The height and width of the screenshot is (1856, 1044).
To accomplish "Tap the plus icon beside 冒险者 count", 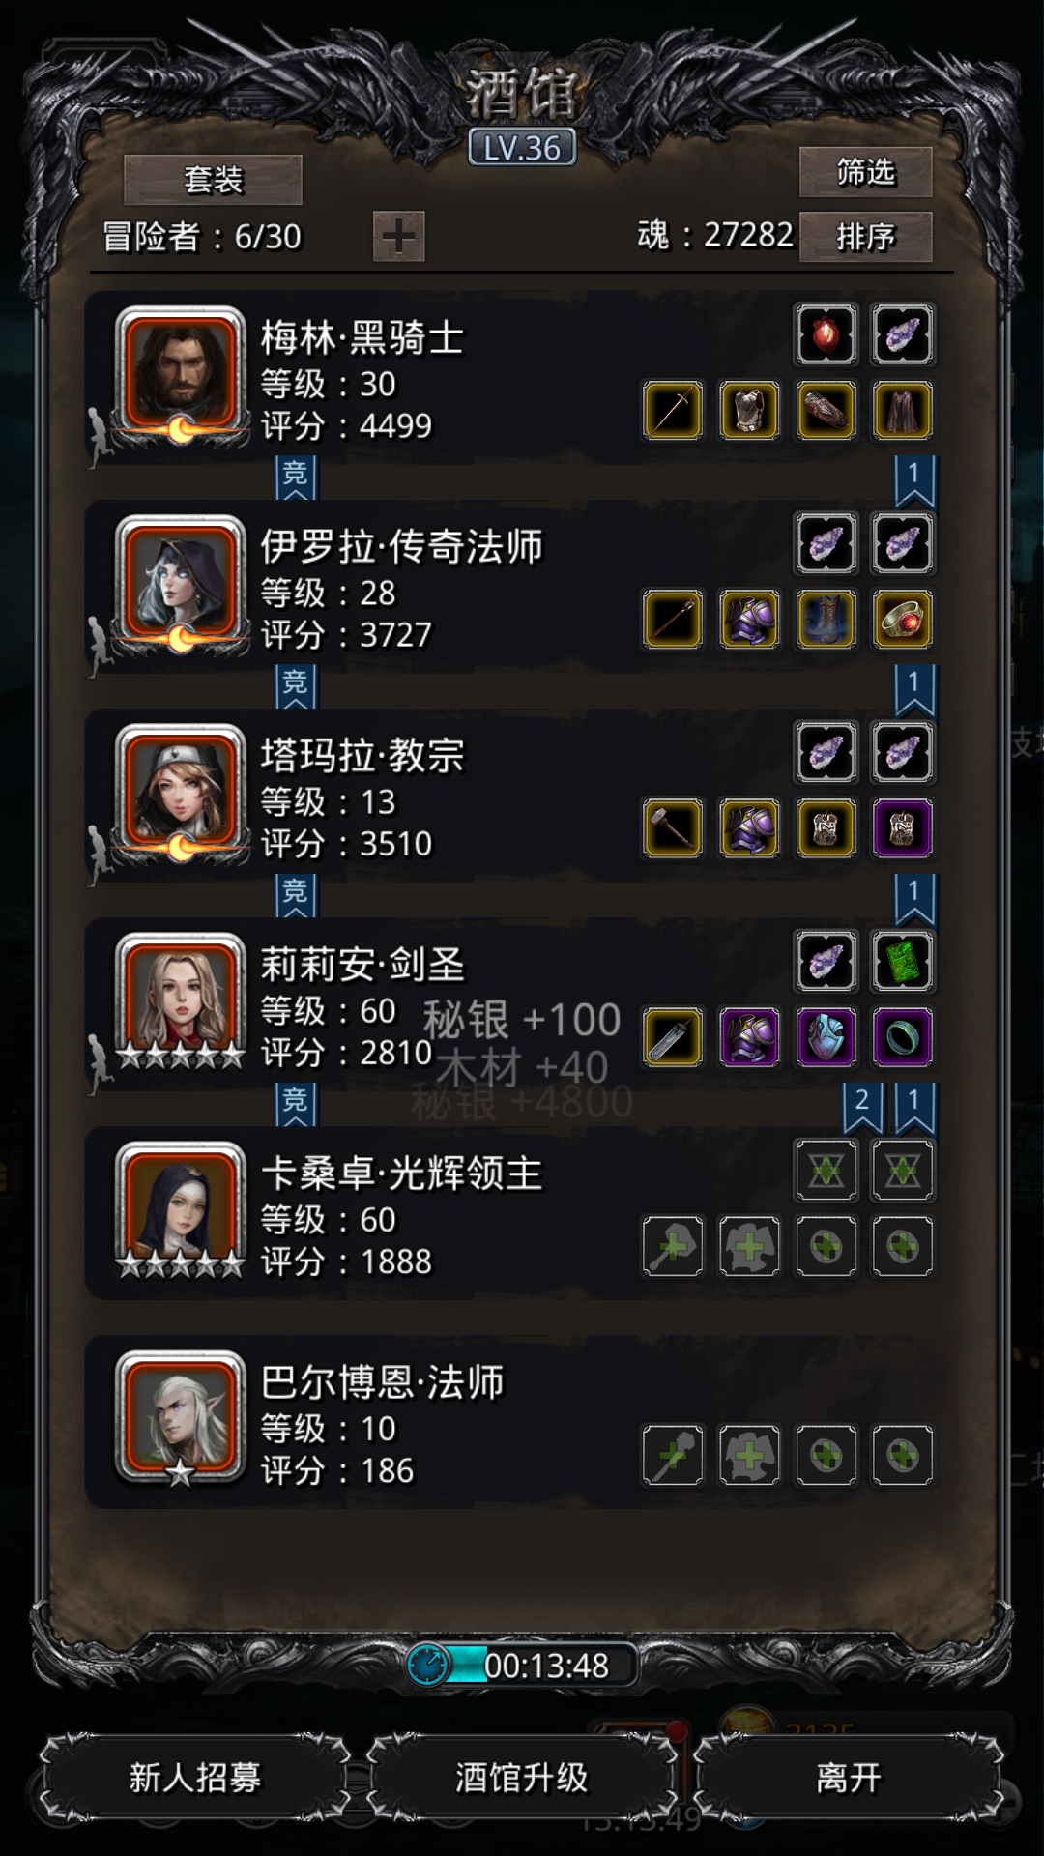I will (398, 236).
